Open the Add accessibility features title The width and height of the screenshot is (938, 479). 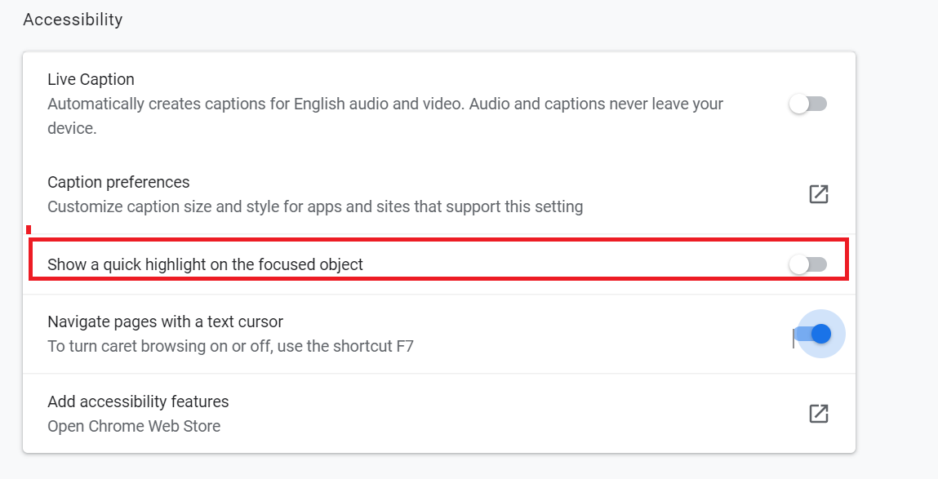(138, 401)
